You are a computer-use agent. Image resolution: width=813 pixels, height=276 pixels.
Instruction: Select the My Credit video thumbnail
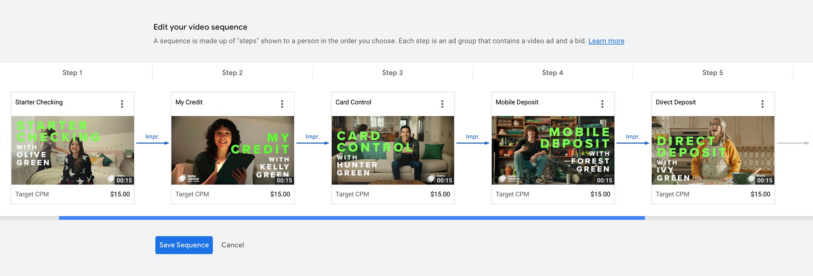(x=233, y=150)
